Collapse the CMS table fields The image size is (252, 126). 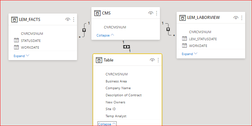click(105, 35)
